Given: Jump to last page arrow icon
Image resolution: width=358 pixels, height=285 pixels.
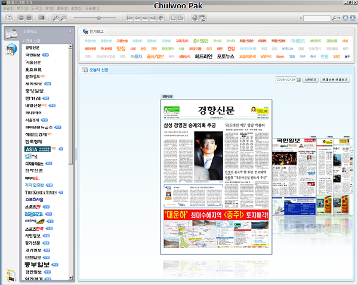Looking at the screenshot, I should pyautogui.click(x=153, y=18).
